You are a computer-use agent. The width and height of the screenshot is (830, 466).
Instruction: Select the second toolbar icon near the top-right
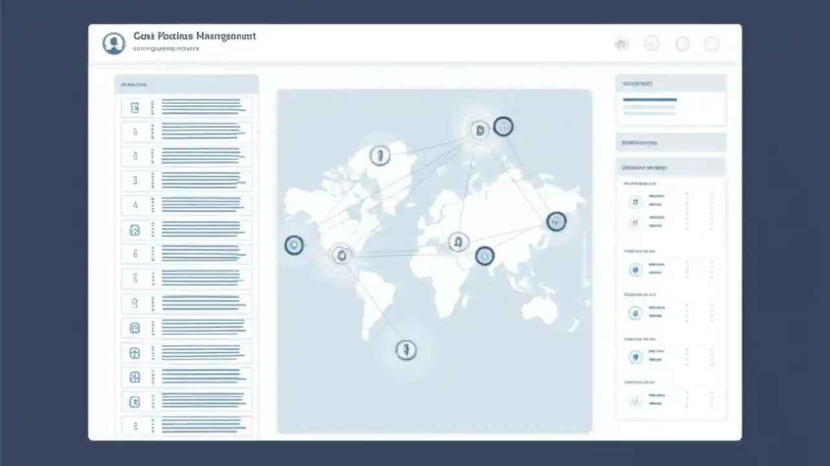point(651,44)
